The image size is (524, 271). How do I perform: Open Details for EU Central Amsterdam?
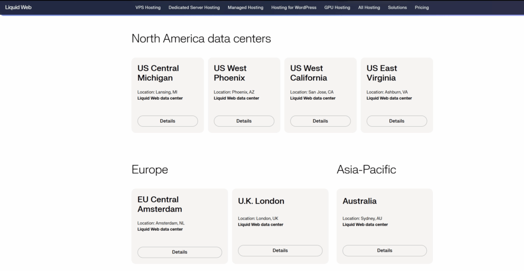click(180, 252)
